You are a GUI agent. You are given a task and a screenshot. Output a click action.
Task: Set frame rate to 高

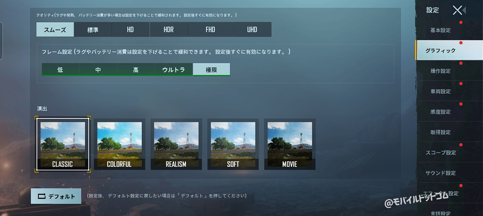click(x=136, y=70)
